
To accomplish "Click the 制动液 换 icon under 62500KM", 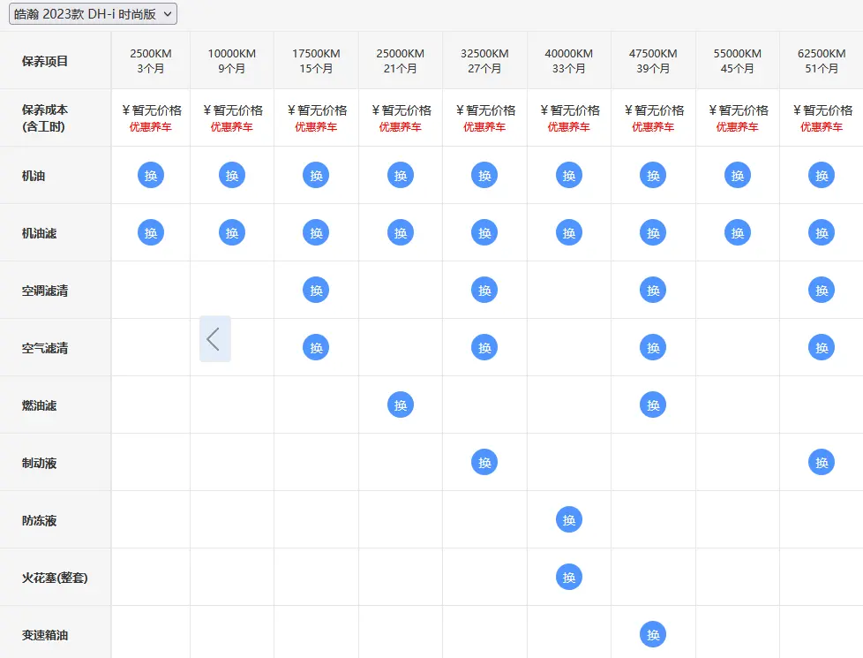I will (822, 462).
